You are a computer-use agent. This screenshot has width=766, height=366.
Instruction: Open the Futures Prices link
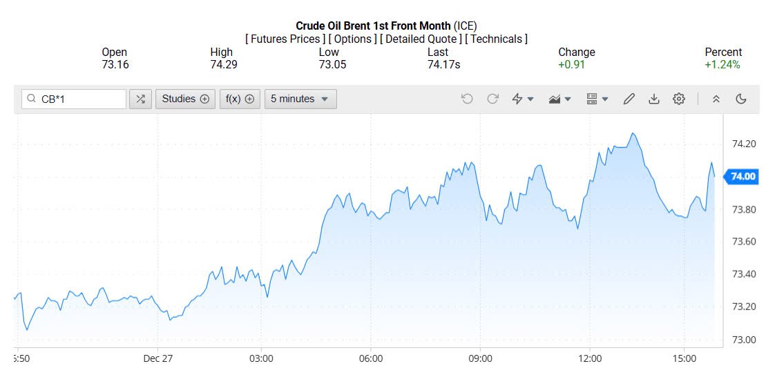coord(285,39)
